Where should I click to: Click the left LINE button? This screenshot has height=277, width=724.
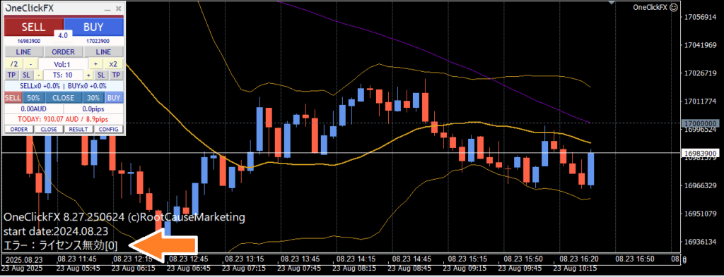23,51
